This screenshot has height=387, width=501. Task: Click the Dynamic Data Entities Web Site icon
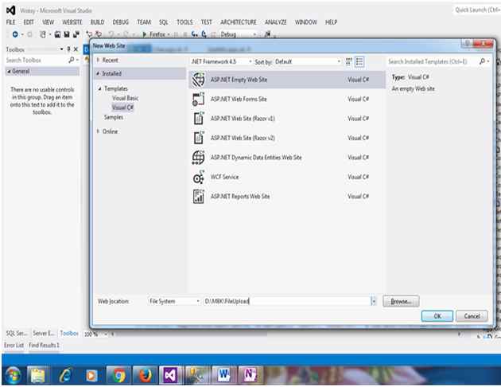point(199,158)
